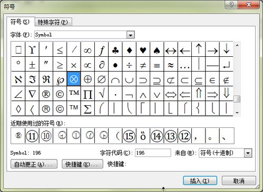
Task: Click the help question mark button
Action: click(231, 5)
